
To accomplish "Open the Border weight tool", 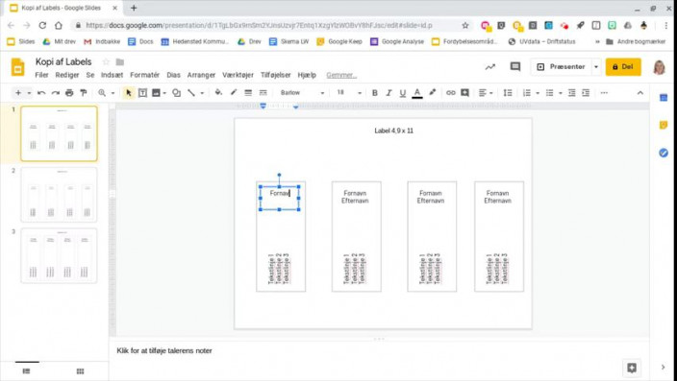I will pyautogui.click(x=248, y=93).
